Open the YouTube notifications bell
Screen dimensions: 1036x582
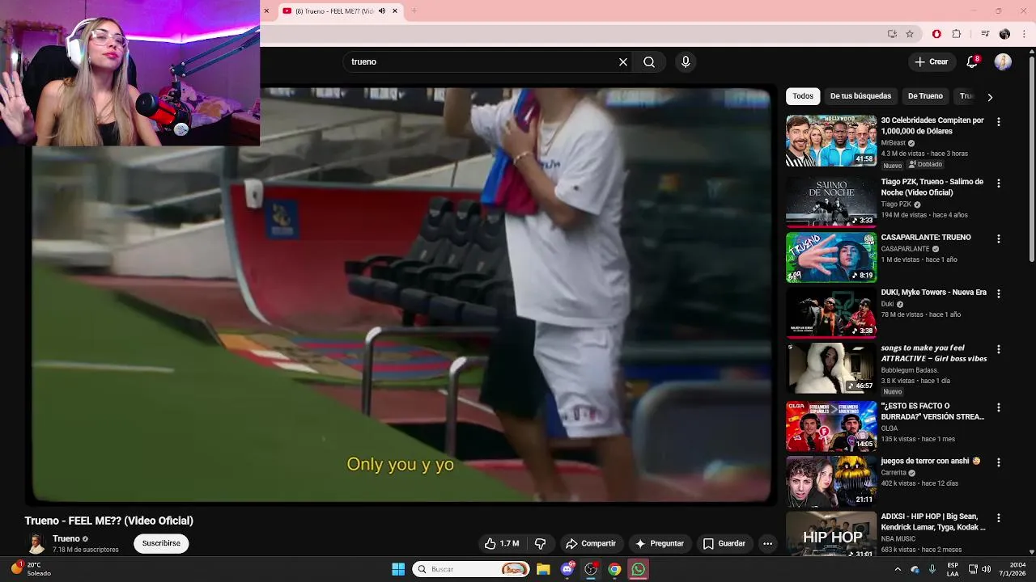[x=973, y=61]
